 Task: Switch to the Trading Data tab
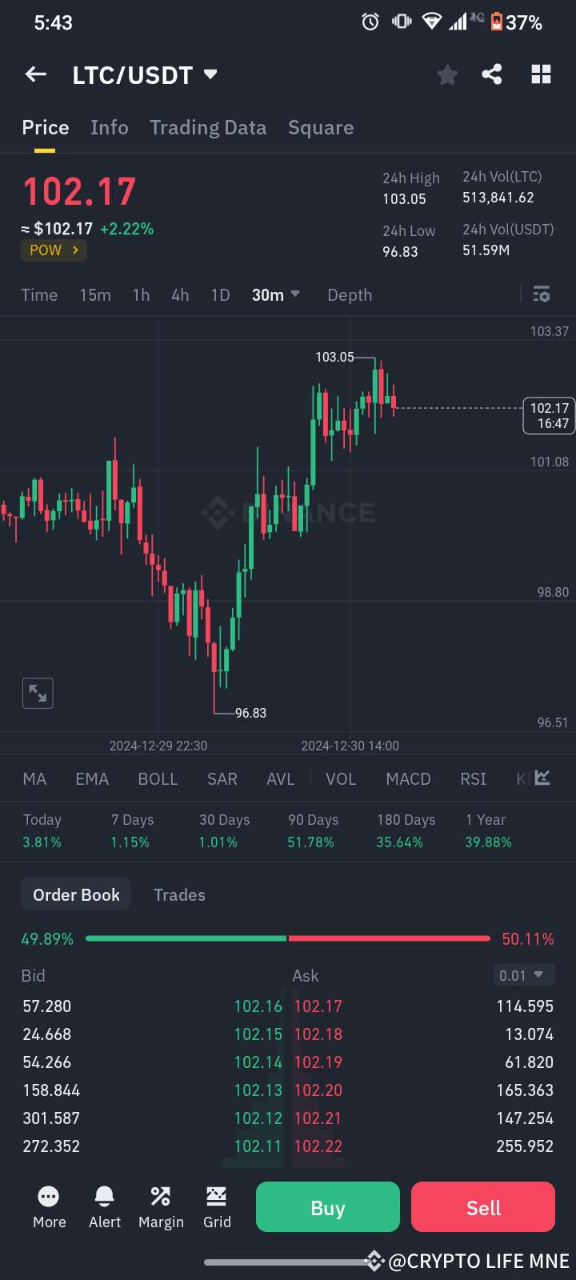point(208,127)
